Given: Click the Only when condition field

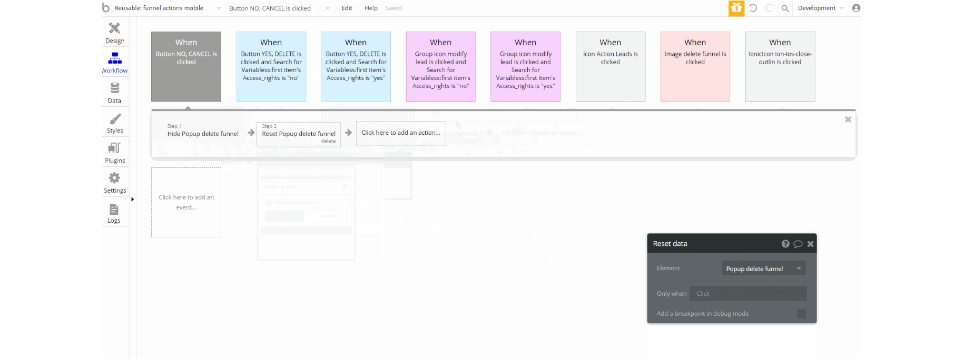Looking at the screenshot, I should point(749,294).
